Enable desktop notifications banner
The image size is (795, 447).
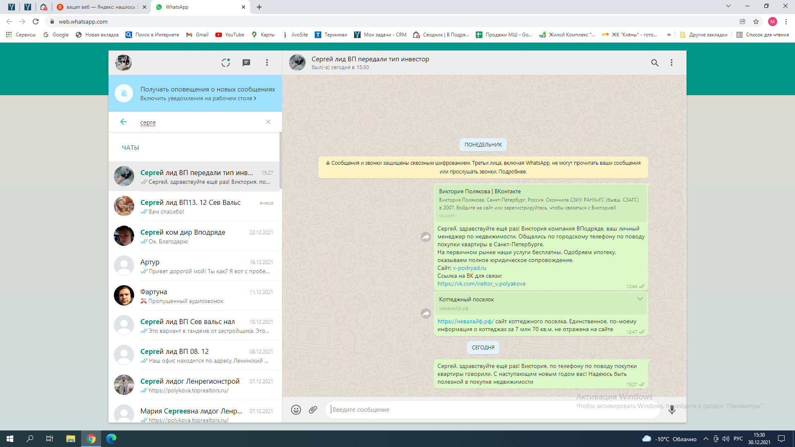[198, 99]
